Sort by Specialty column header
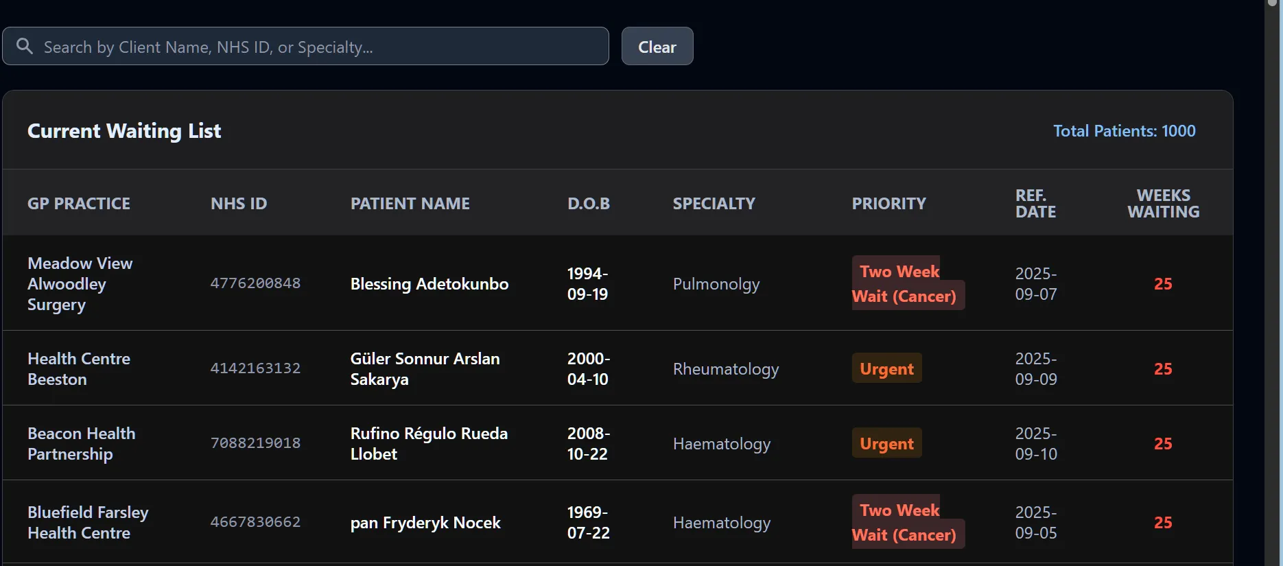The width and height of the screenshot is (1283, 566). (x=714, y=204)
